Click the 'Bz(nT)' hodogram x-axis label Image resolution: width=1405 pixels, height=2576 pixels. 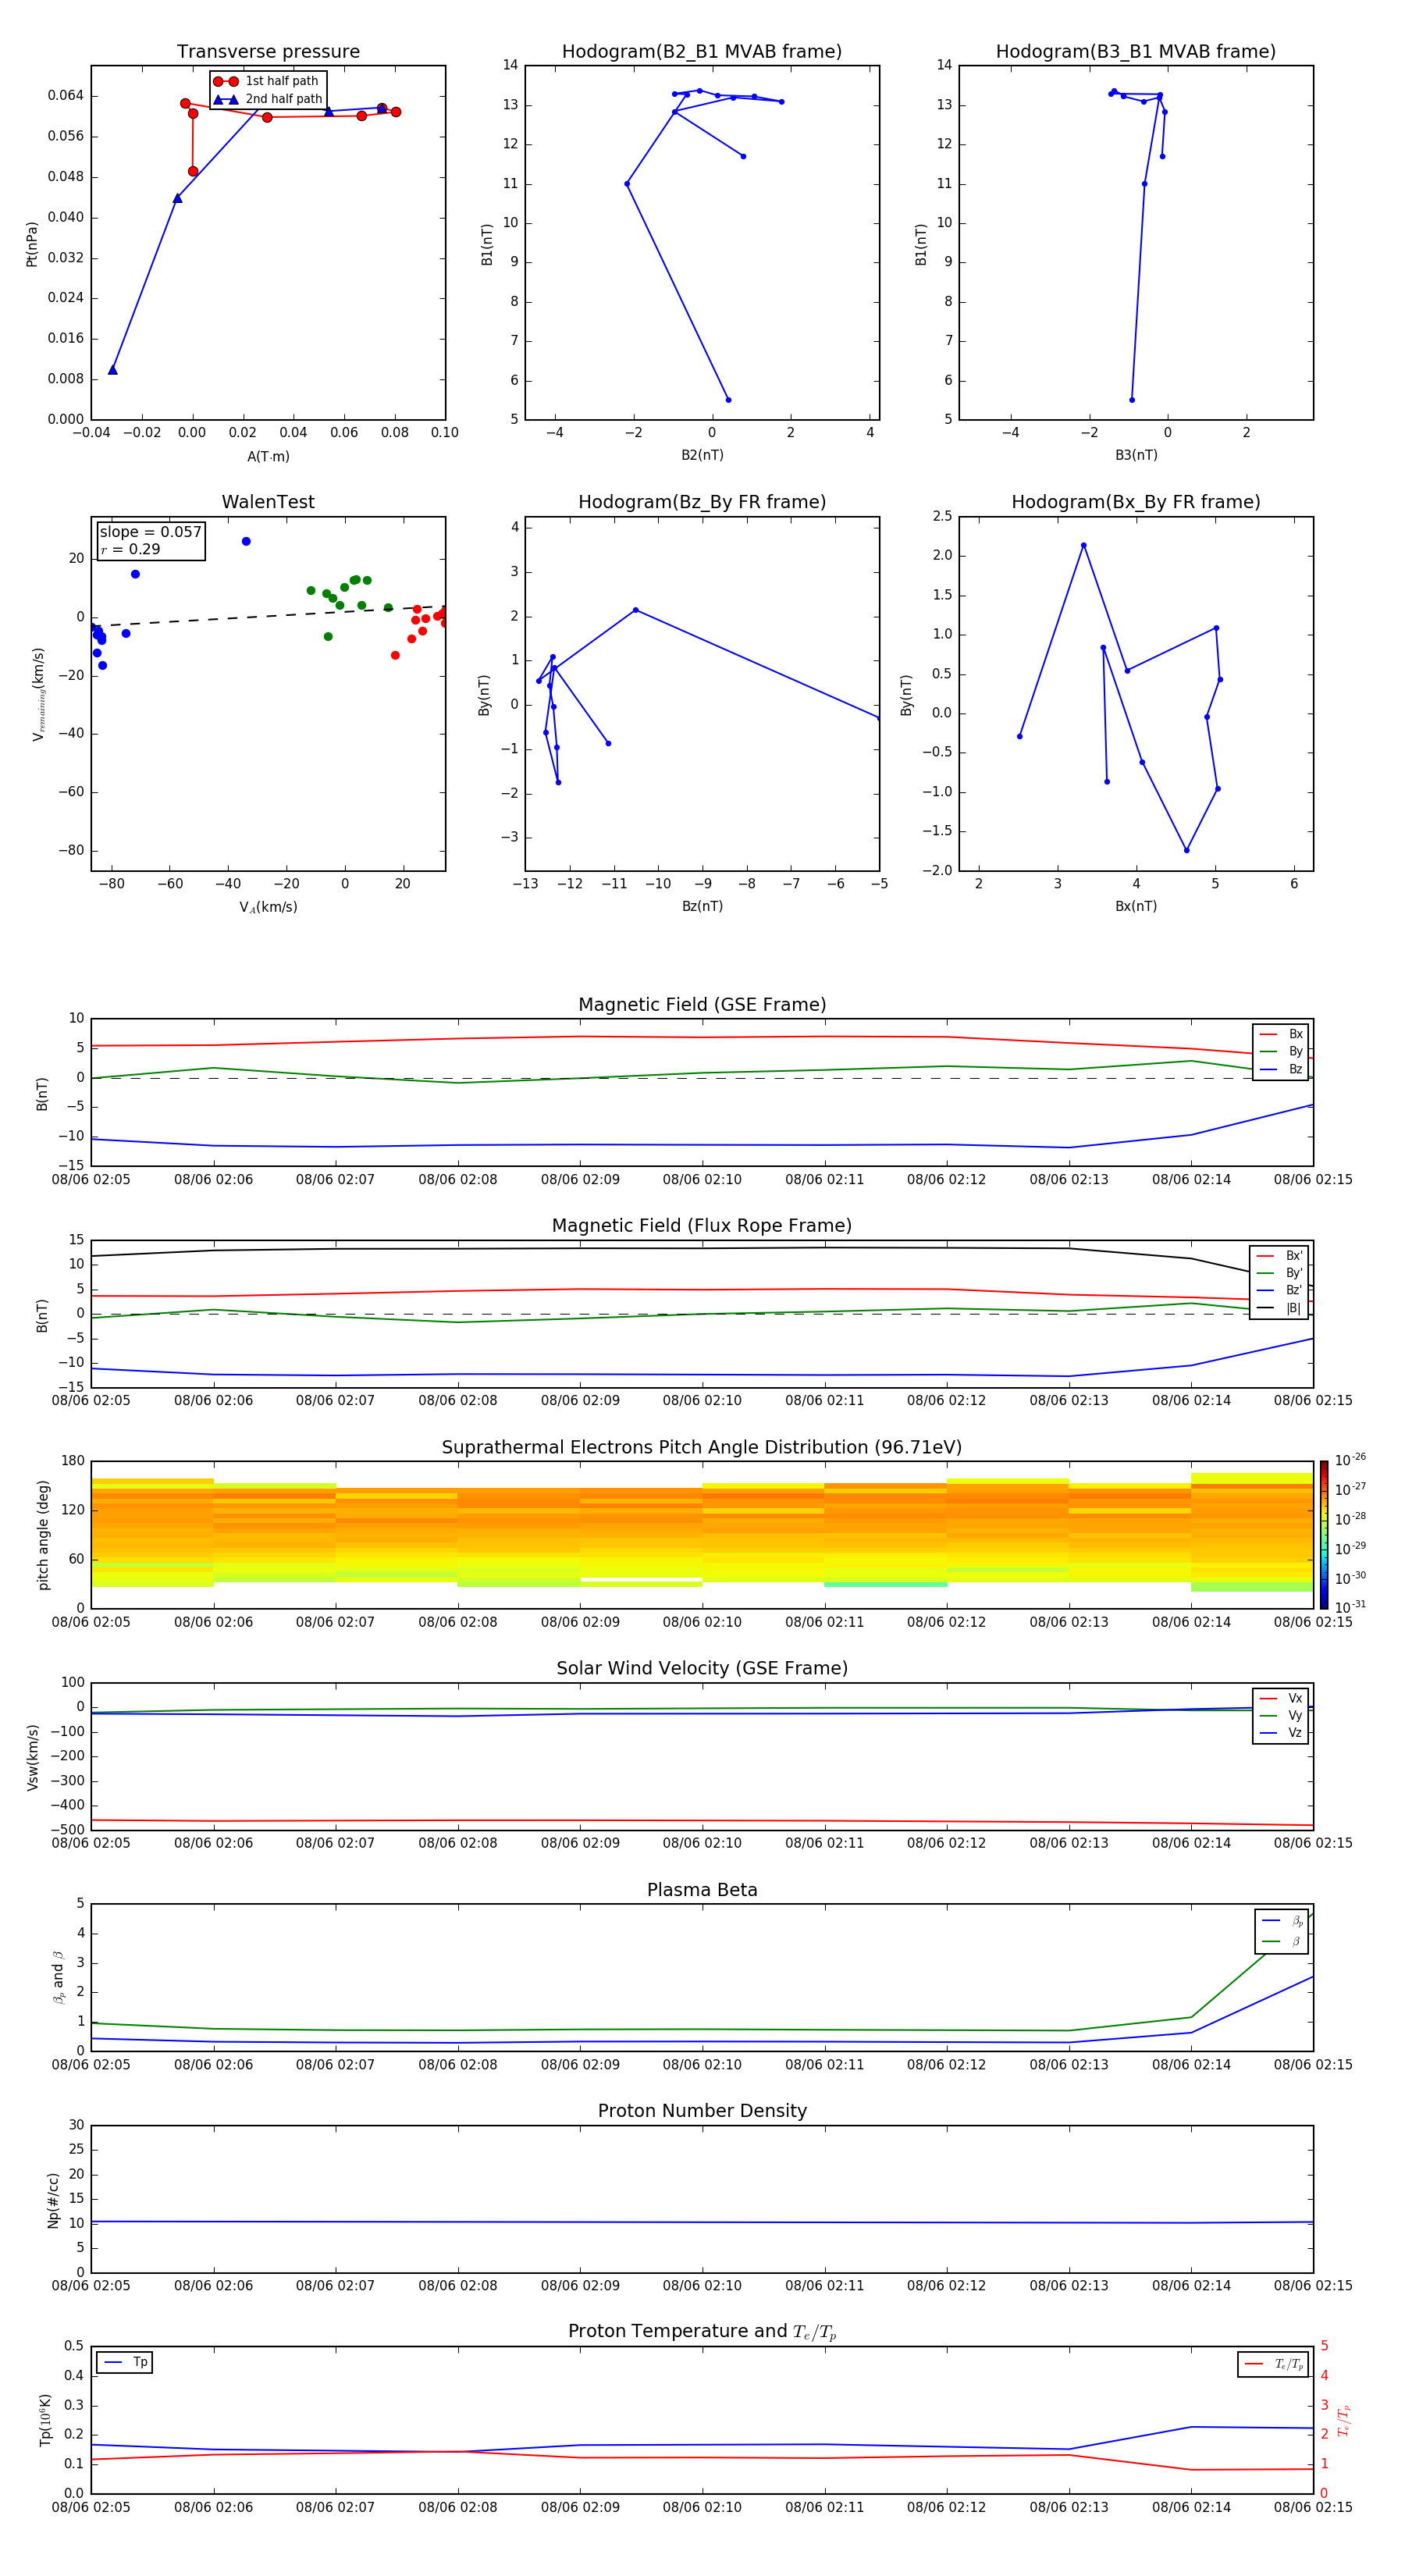click(702, 906)
